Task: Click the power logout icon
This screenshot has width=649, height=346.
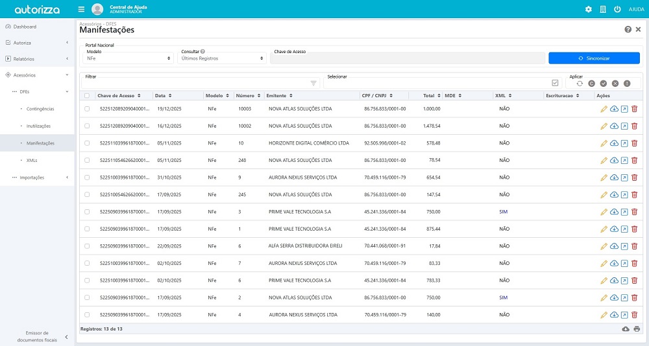Action: point(617,10)
